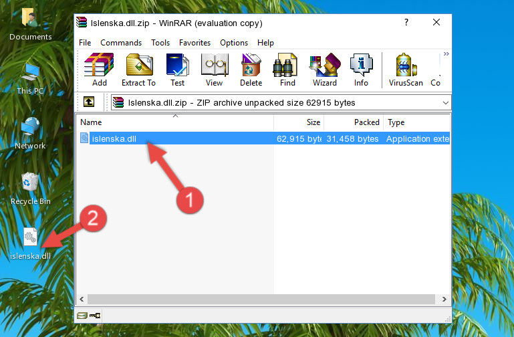Viewport: 514px width, 337px height.
Task: Click the islenska.dll file icon in list
Action: 84,138
